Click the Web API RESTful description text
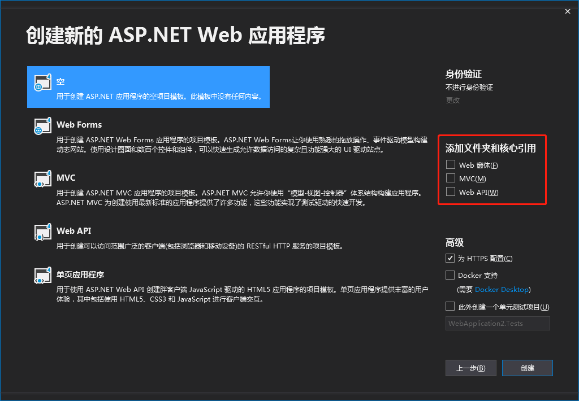 pos(201,246)
